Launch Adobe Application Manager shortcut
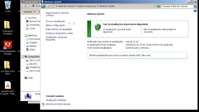The height and width of the screenshot is (112, 199). coord(8,45)
